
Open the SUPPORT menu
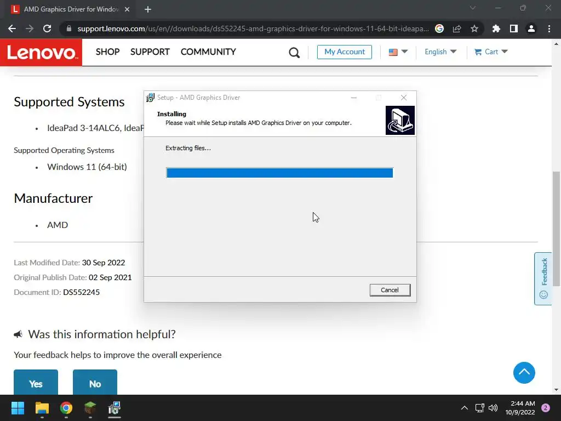[150, 52]
